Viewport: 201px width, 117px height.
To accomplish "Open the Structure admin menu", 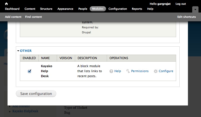I will coord(46,9).
